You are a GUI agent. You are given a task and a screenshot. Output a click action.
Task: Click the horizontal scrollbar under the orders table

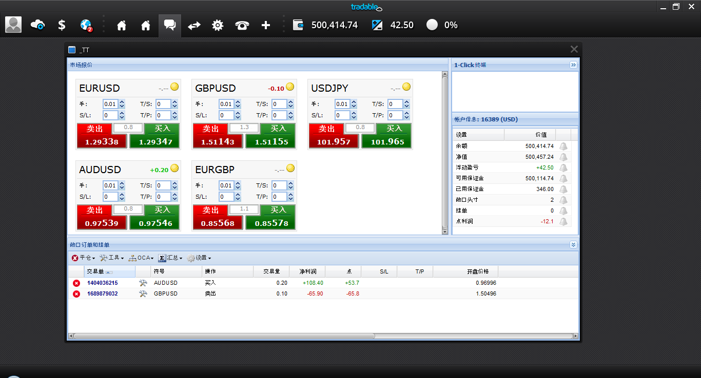(x=224, y=336)
